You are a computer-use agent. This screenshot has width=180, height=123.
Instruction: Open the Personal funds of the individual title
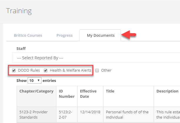click(127, 114)
